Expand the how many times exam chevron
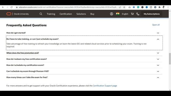 click(158, 78)
